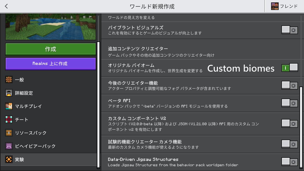Click the ワールドの見え方を変える text

[x=131, y=18]
